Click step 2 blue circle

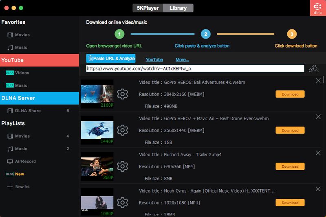click(x=206, y=34)
